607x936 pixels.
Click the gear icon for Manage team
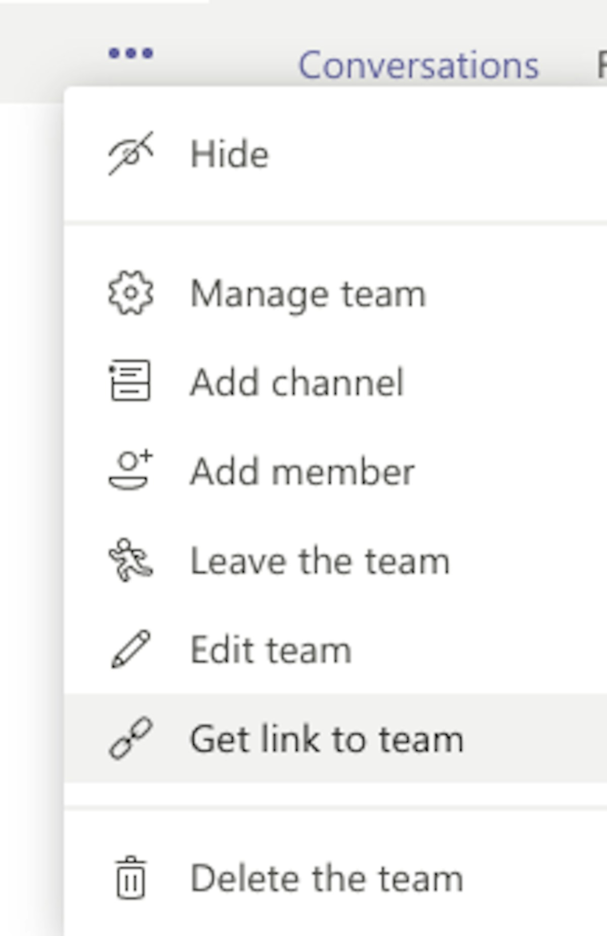coord(131,293)
